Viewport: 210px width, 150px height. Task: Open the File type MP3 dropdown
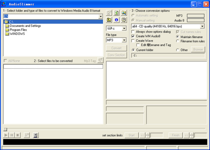click(x=124, y=40)
